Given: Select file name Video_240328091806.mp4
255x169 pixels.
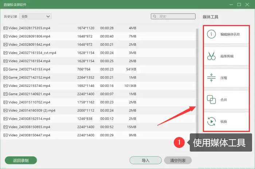Looking at the screenshot, I should point(29,36).
